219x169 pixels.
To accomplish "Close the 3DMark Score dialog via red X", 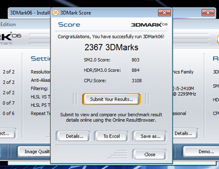I will click(164, 13).
